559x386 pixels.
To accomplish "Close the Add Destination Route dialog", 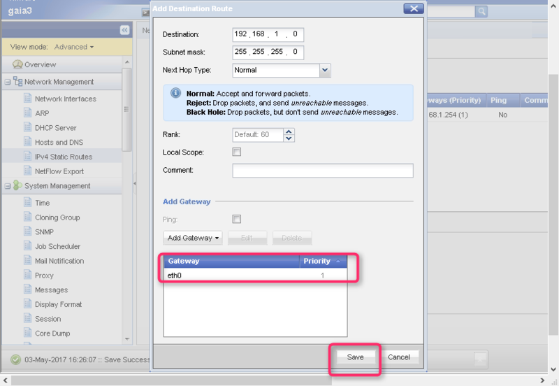I will (414, 8).
